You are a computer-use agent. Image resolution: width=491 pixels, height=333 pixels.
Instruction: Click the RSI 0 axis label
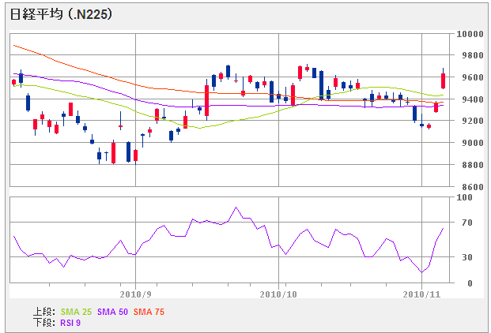pos(470,283)
